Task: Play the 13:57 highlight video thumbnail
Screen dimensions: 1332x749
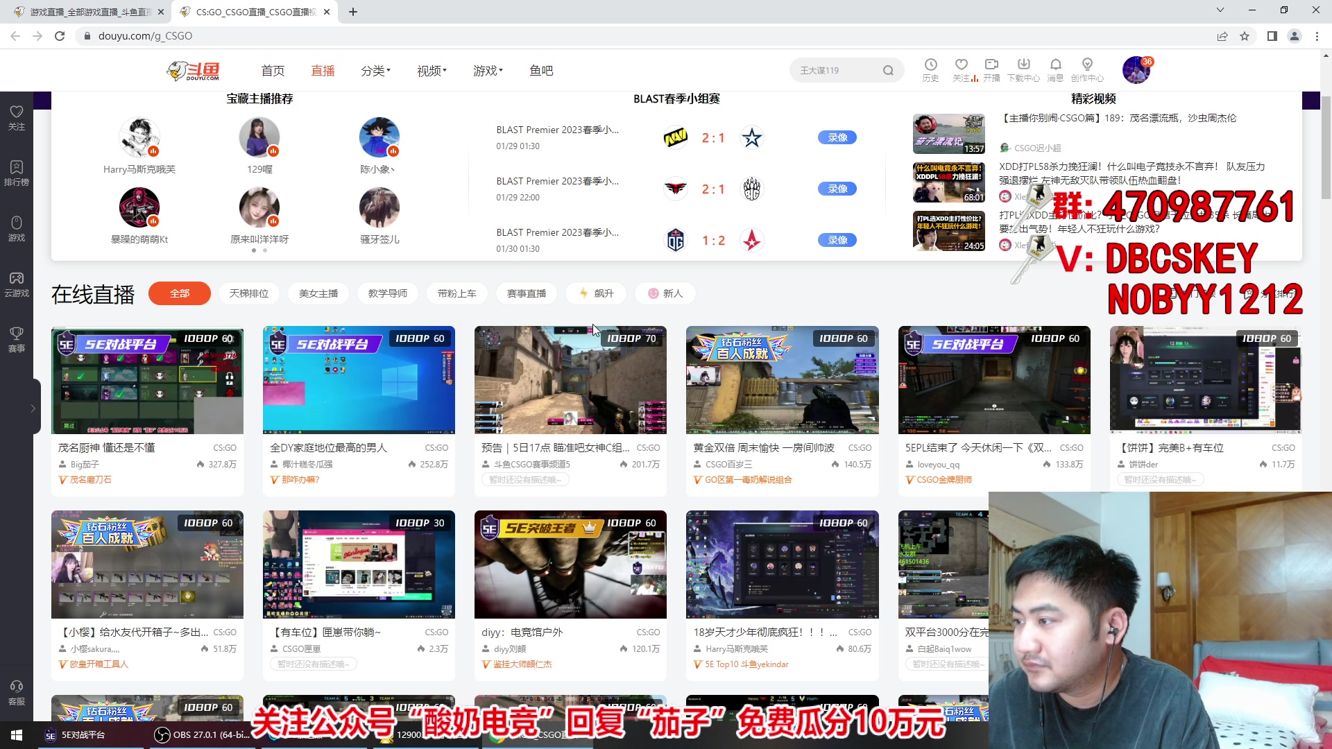Action: point(949,134)
